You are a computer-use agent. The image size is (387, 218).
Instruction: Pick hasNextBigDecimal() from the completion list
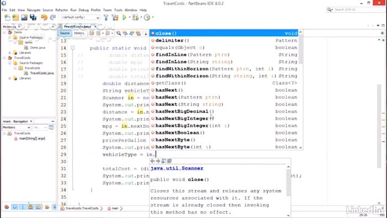click(224, 112)
